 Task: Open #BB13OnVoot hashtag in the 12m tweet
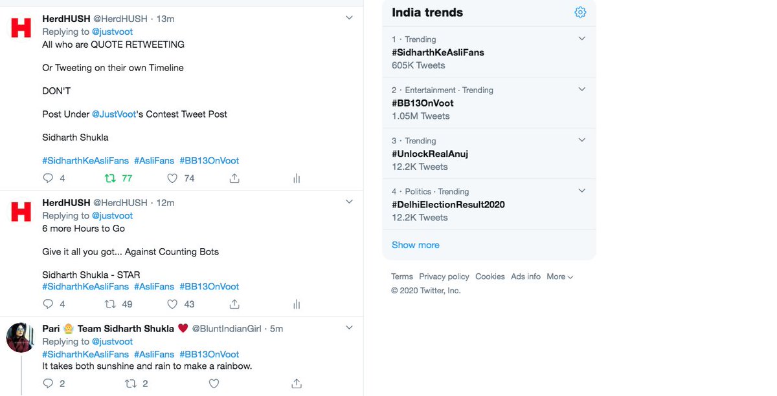tap(209, 287)
